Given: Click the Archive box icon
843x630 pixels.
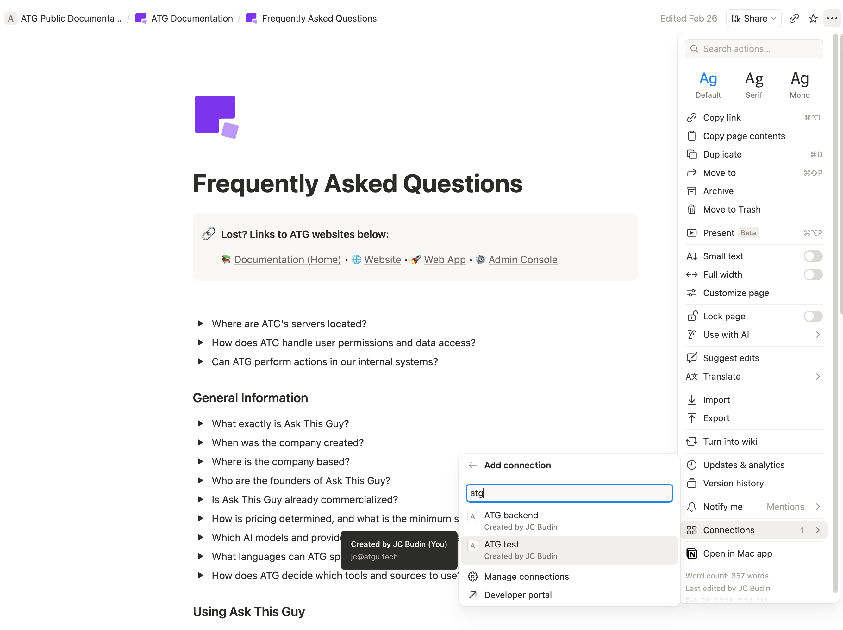Looking at the screenshot, I should (691, 191).
